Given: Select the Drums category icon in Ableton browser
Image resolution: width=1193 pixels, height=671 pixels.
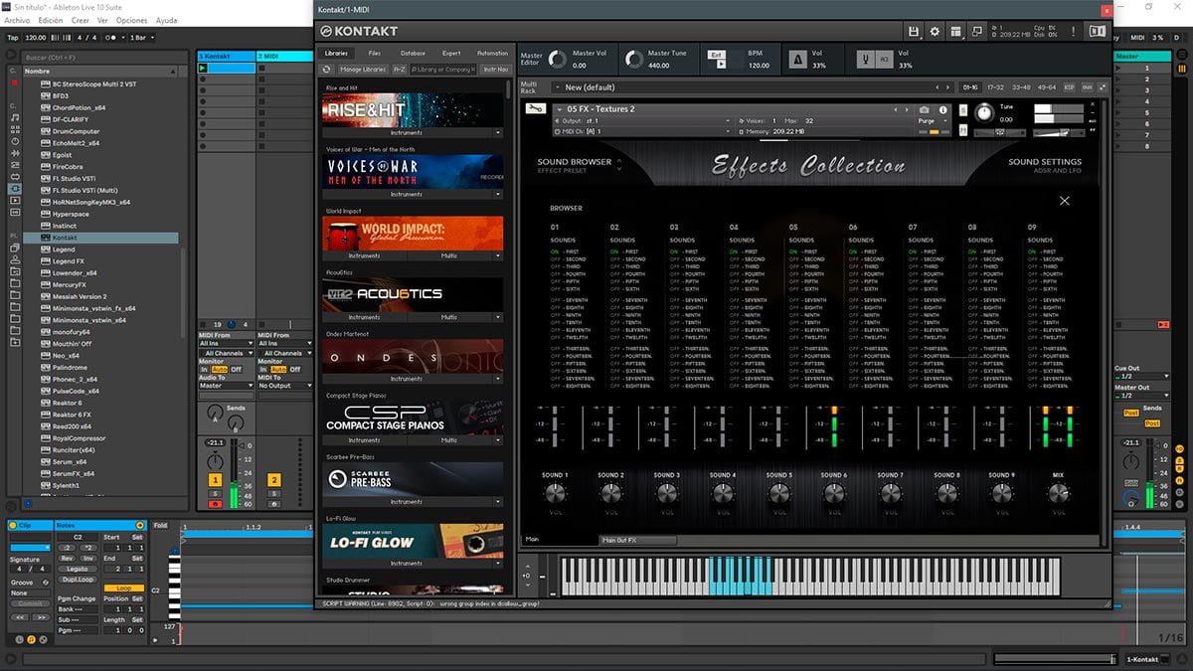Looking at the screenshot, I should [15, 129].
